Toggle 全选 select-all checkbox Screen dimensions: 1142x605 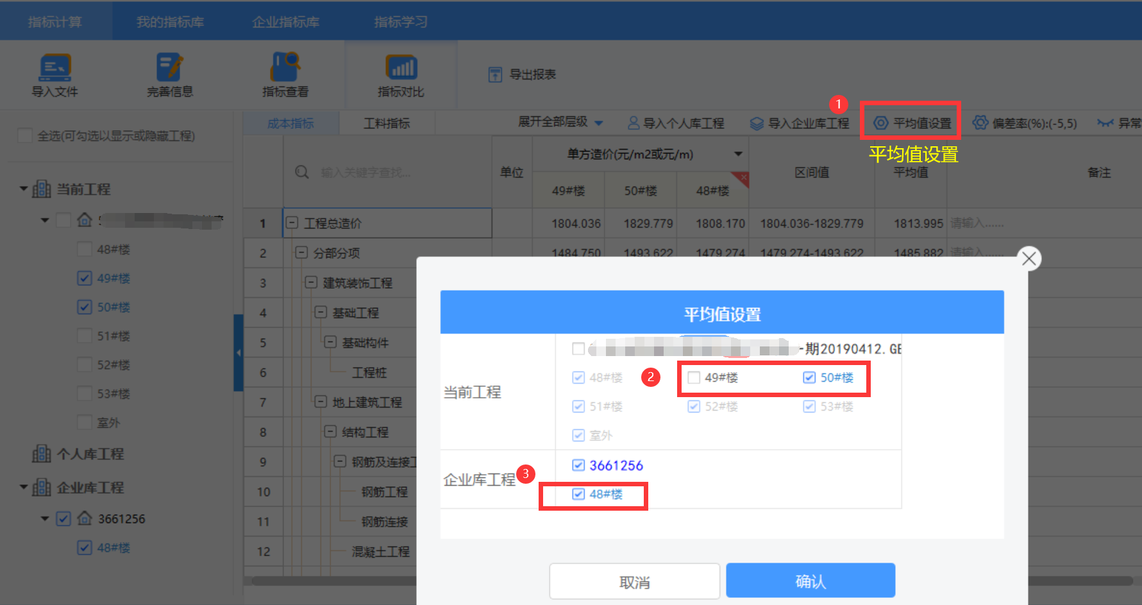coord(25,136)
